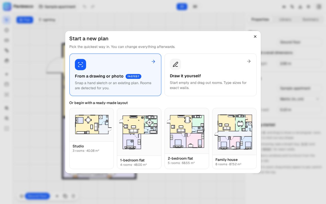
Task: Click the arrow on the Draw it yourself card
Action: click(249, 61)
